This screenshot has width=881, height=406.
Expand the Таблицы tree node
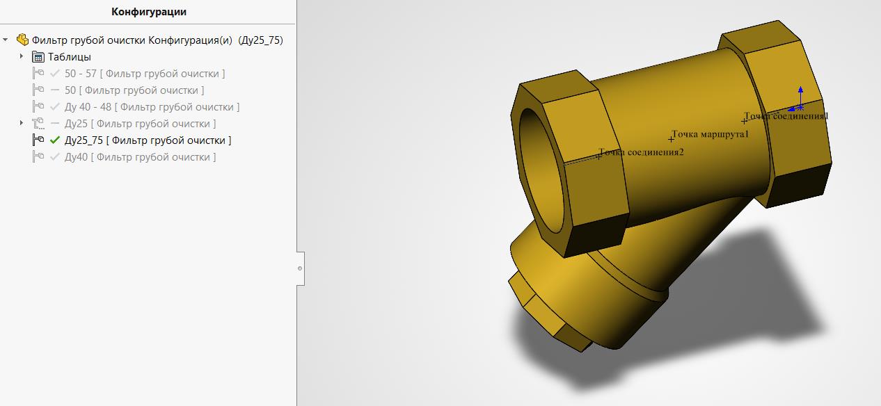(x=22, y=56)
